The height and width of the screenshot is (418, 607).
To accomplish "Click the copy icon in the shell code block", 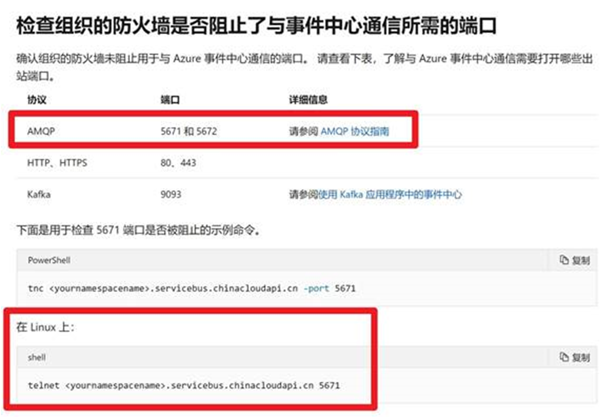I will (564, 357).
